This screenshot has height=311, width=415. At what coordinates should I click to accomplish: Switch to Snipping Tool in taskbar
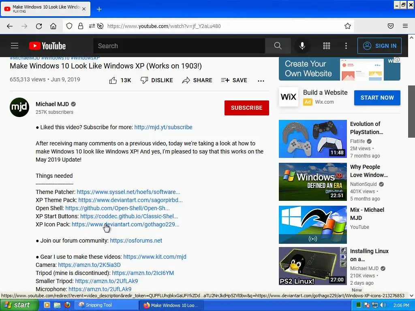106,305
